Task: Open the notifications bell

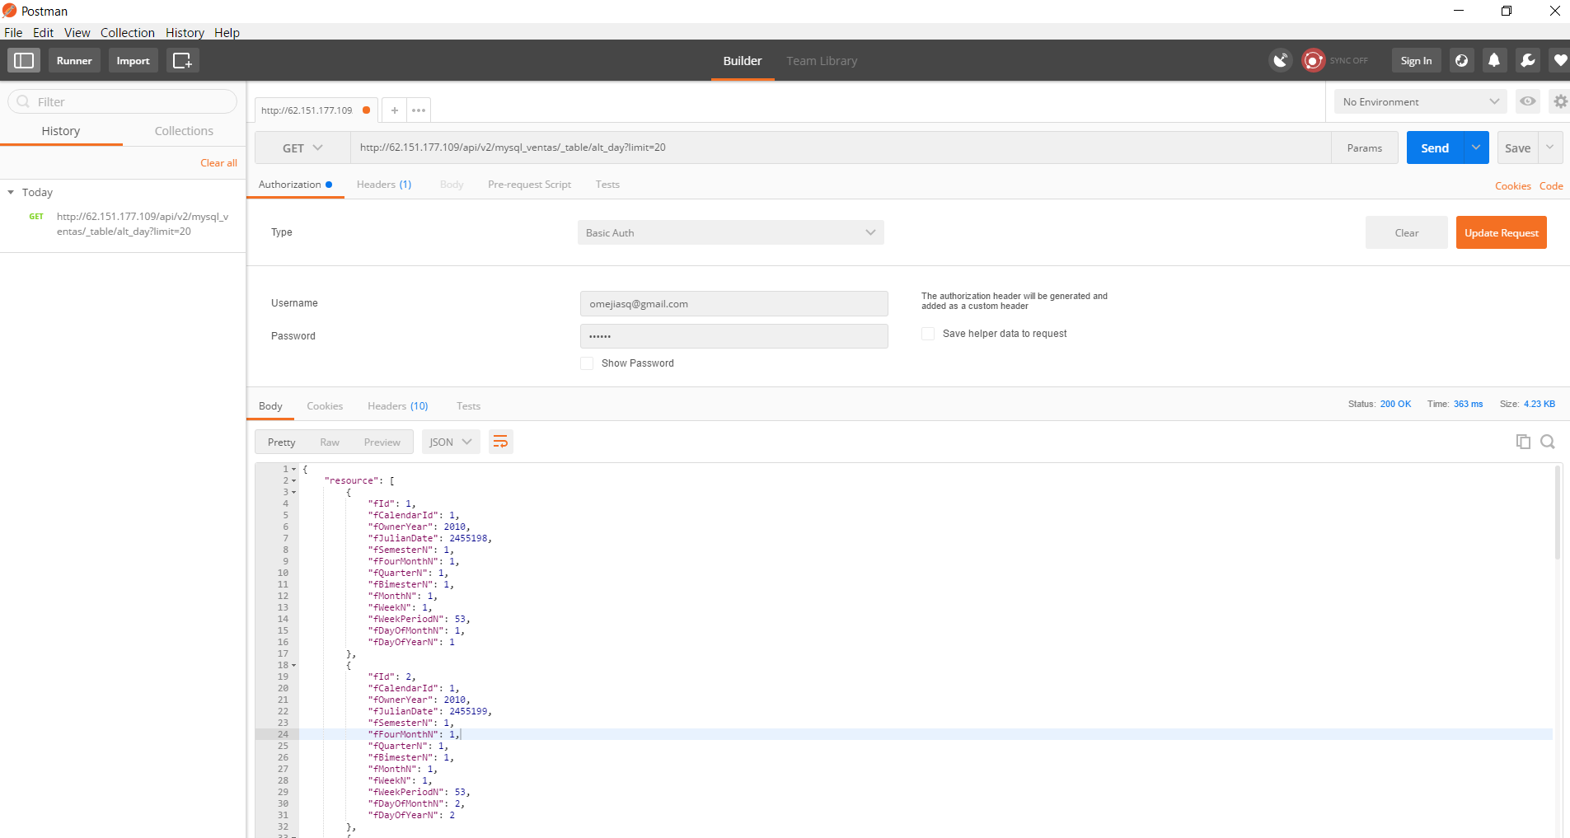Action: coord(1494,60)
